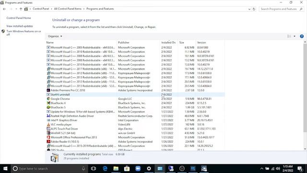Select All Control Panel Items breadcrumb
307x173 pixels.
point(68,9)
